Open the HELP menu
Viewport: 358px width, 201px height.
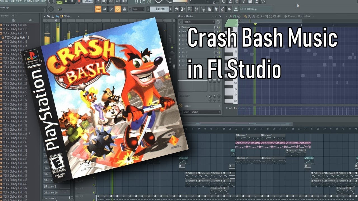(x=43, y=1)
